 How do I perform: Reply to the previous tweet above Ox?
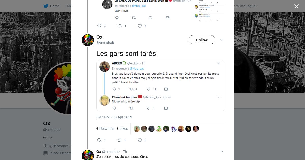click(x=99, y=26)
